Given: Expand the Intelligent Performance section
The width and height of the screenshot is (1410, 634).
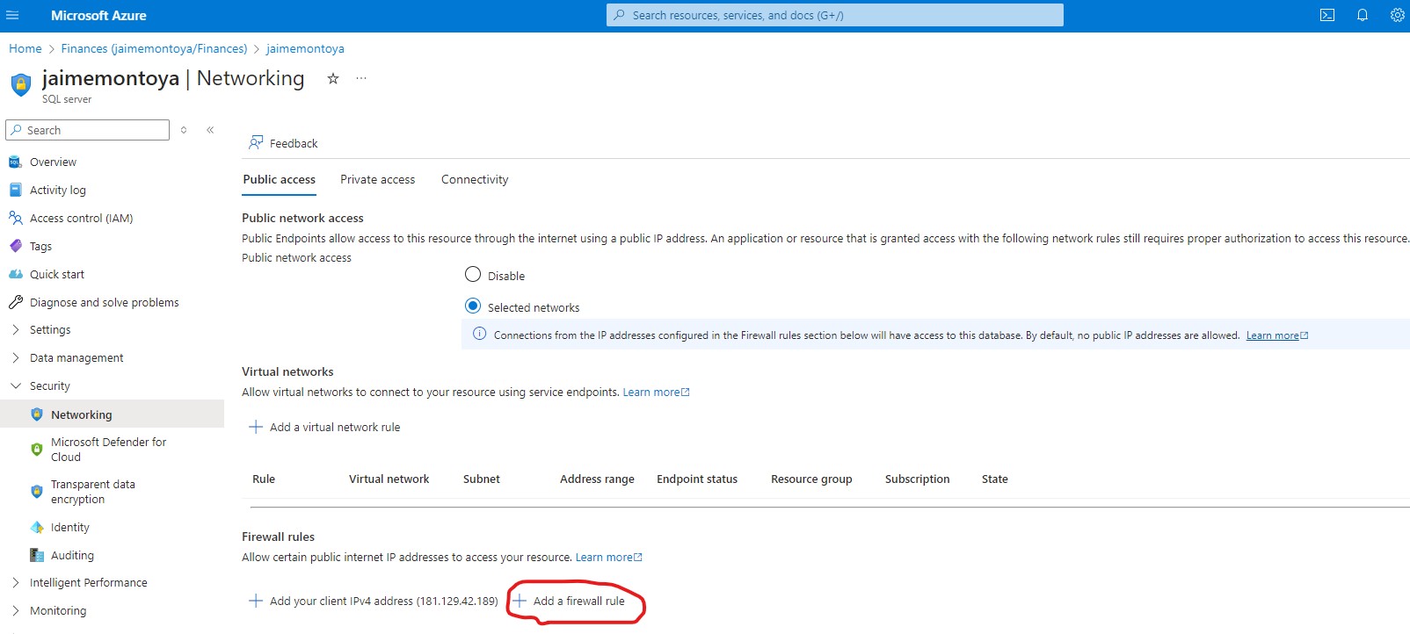Looking at the screenshot, I should (x=16, y=582).
